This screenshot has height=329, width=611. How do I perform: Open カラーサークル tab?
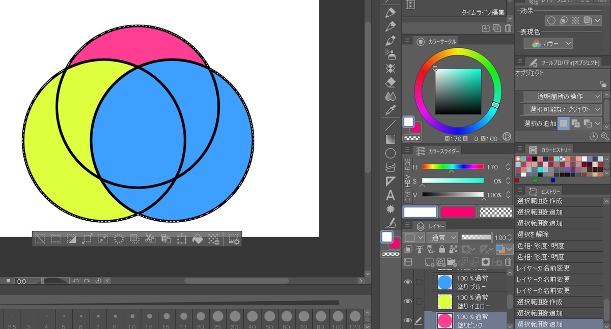437,41
